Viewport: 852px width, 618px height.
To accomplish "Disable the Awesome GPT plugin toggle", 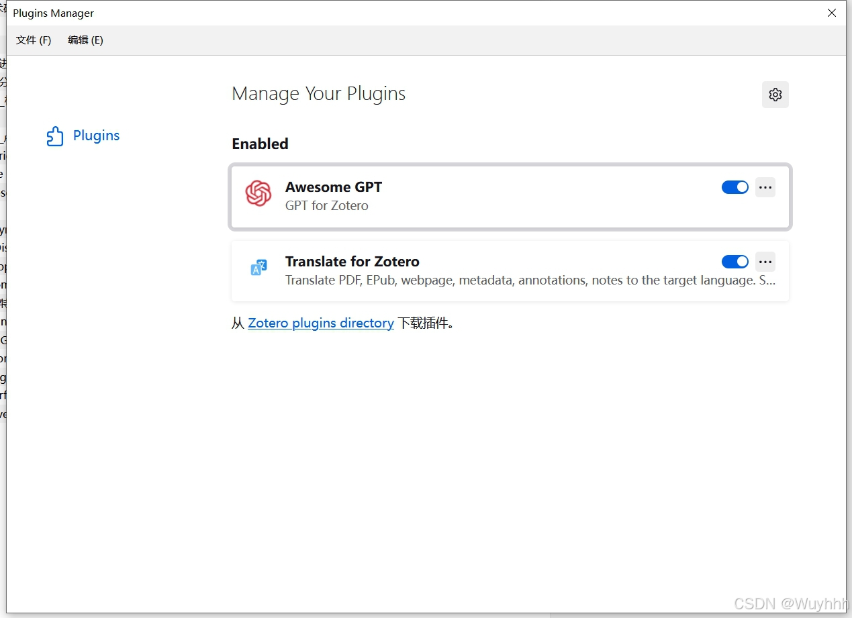I will click(735, 187).
